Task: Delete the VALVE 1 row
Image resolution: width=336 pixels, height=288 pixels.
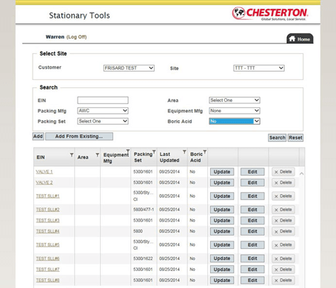Action: click(x=283, y=172)
